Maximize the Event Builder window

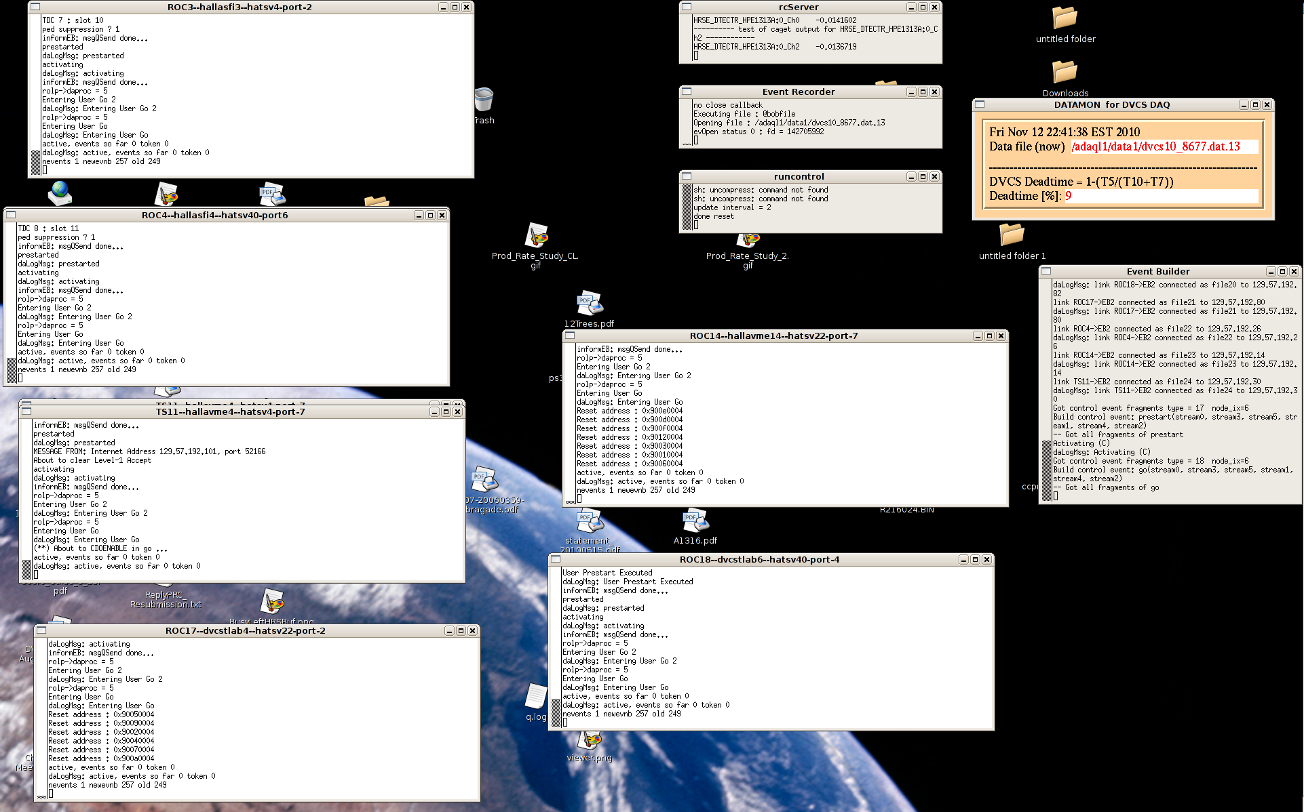(1282, 271)
